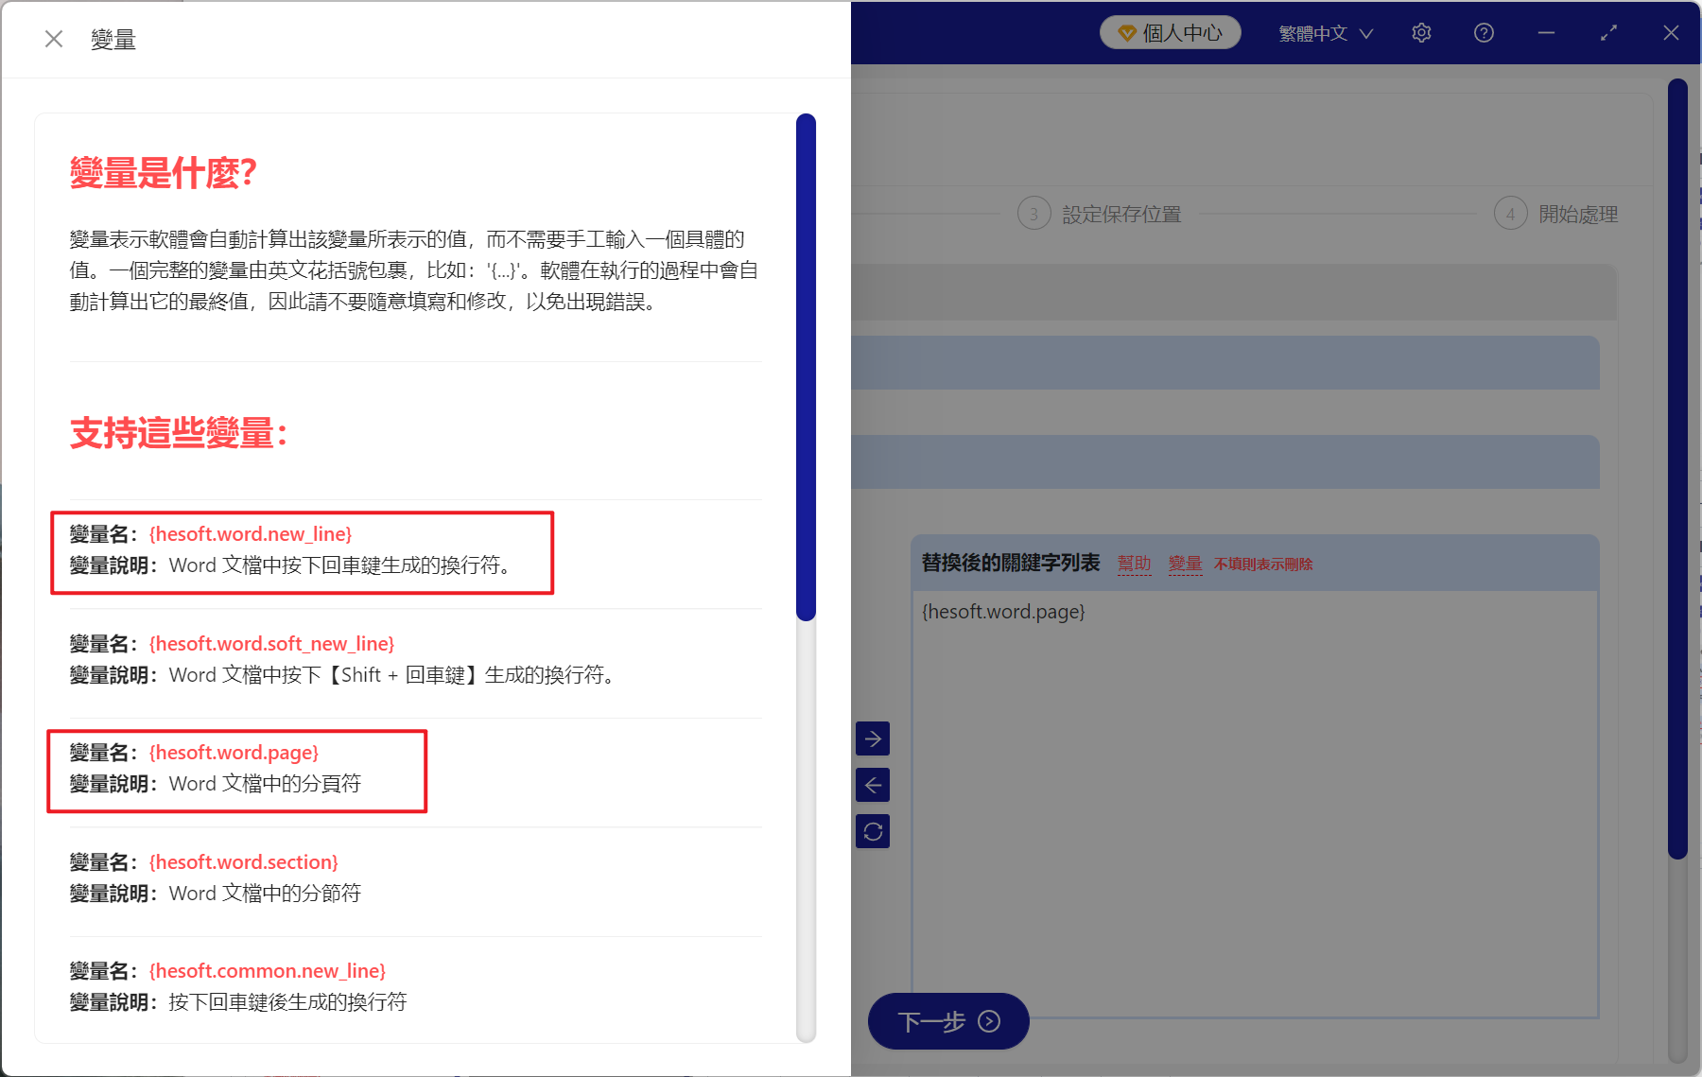Click the circled arrow icon inside 下一步 button
Screen dimensions: 1702x1077
click(x=989, y=1022)
